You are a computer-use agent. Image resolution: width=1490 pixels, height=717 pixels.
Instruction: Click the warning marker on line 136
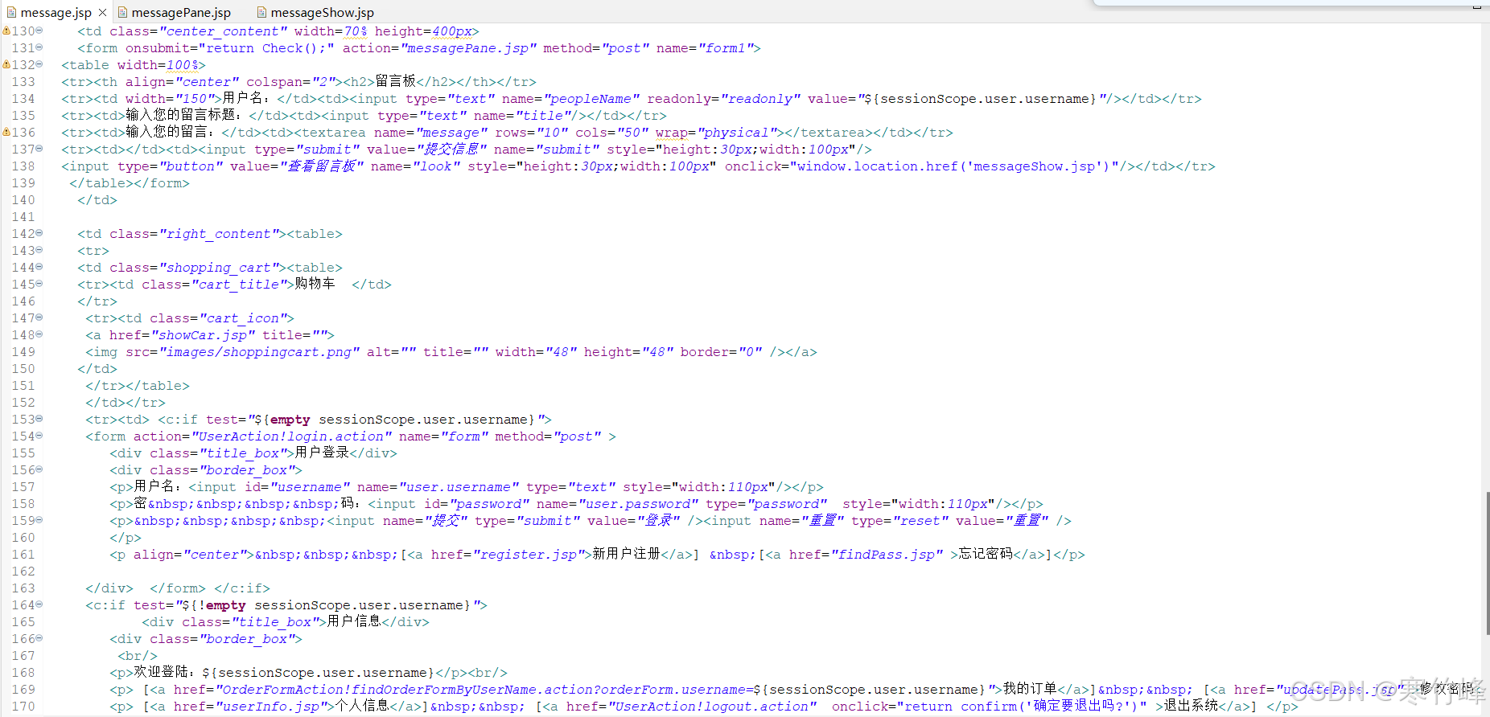click(x=6, y=133)
